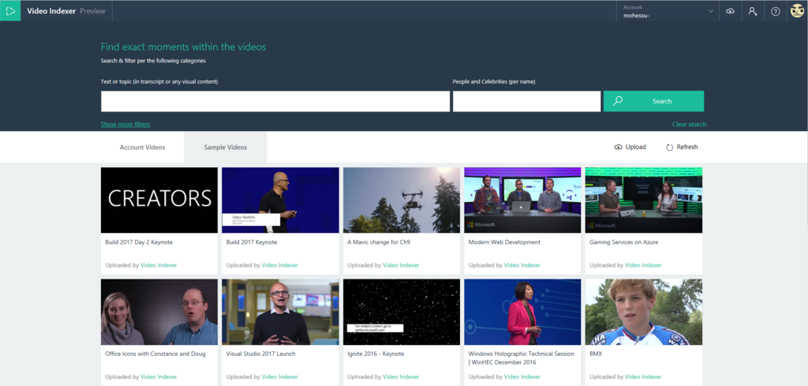808x386 pixels.
Task: Click title Office Icons with Constance and Doug
Action: (x=155, y=354)
